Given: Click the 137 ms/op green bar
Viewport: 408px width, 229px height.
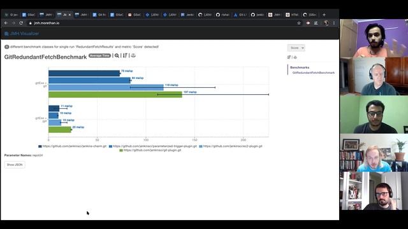Looking at the screenshot, I should click(115, 95).
